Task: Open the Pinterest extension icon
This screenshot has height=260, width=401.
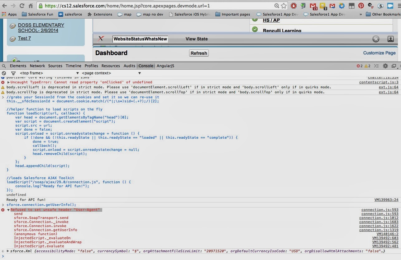Action: [x=361, y=6]
